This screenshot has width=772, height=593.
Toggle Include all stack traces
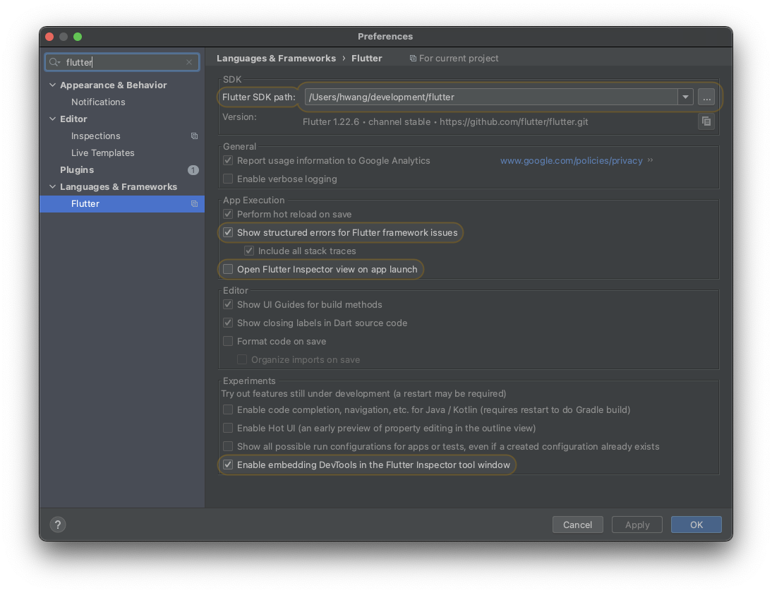[x=249, y=251]
